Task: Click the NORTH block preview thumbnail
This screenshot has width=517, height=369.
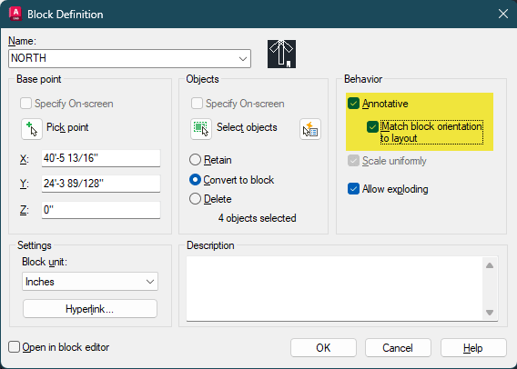Action: pyautogui.click(x=281, y=54)
